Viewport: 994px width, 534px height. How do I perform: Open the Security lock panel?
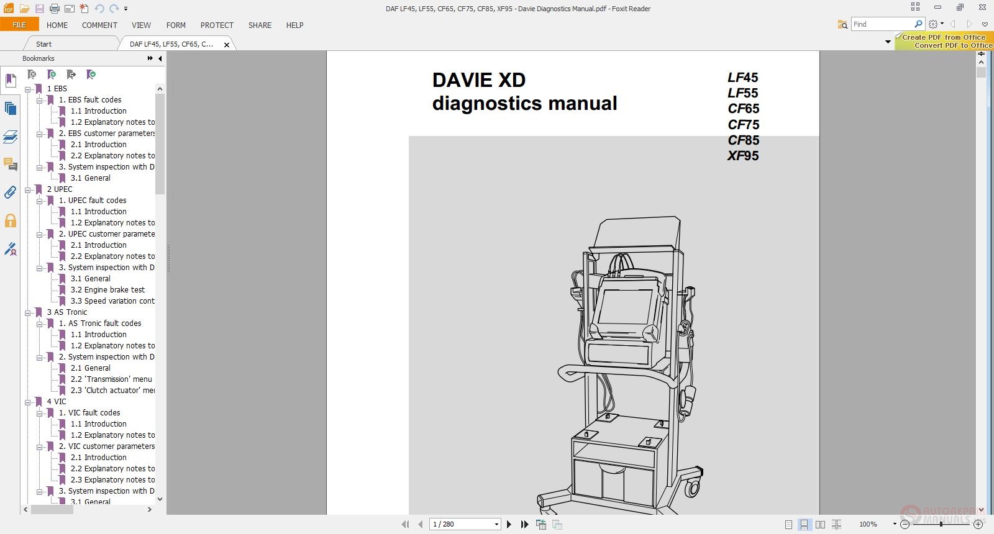[x=11, y=220]
